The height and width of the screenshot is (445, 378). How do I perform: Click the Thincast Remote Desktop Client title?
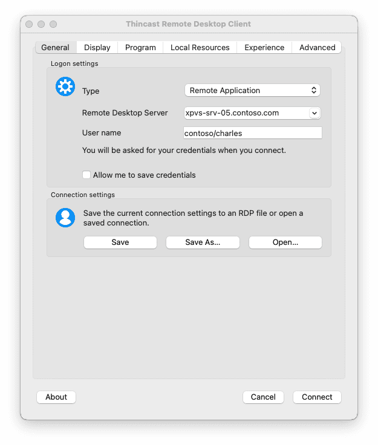click(189, 24)
